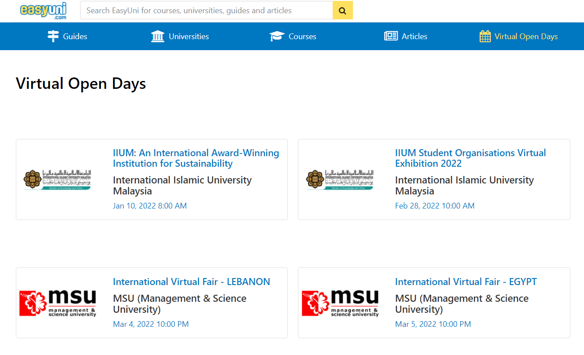584x355 pixels.
Task: Click the MSU logo on the Egypt fair card
Action: coord(340,303)
